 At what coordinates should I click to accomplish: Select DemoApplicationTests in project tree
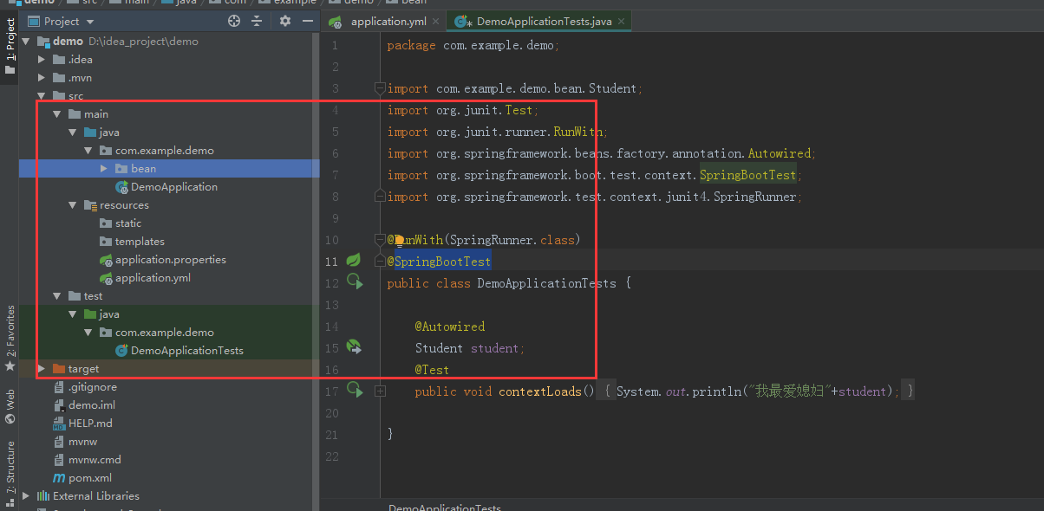click(186, 350)
